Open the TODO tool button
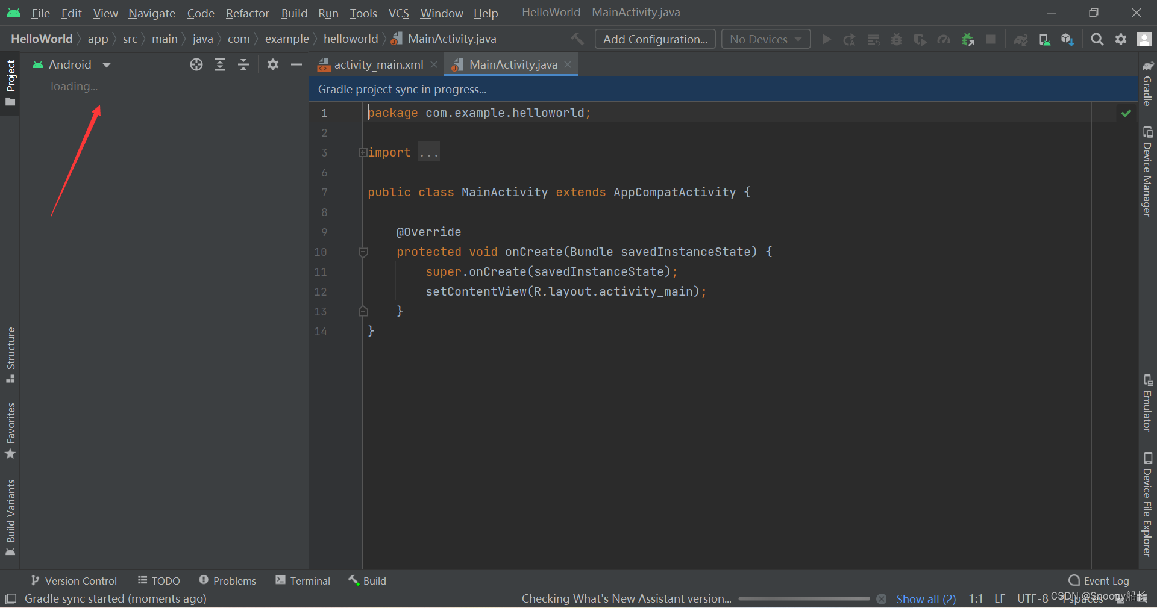 tap(159, 581)
